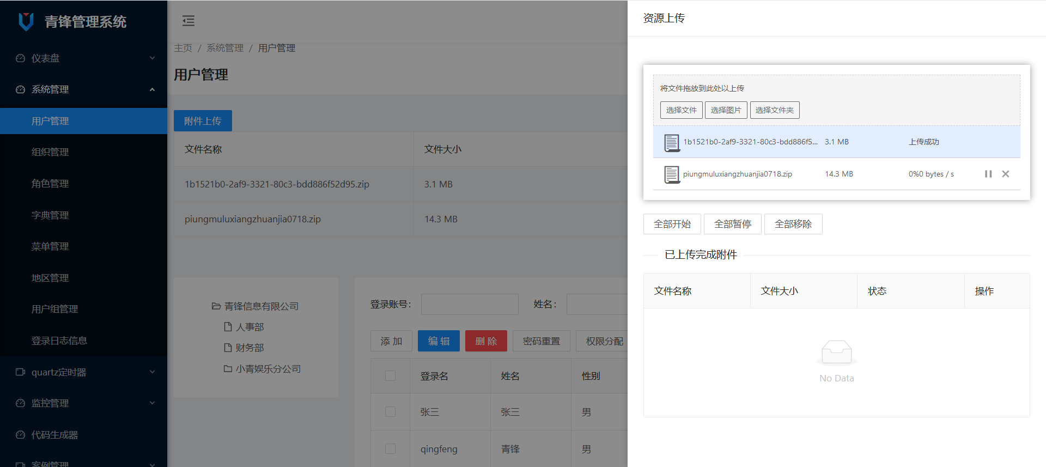Open 角色管理 in sidebar
This screenshot has width=1046, height=467.
pos(83,184)
